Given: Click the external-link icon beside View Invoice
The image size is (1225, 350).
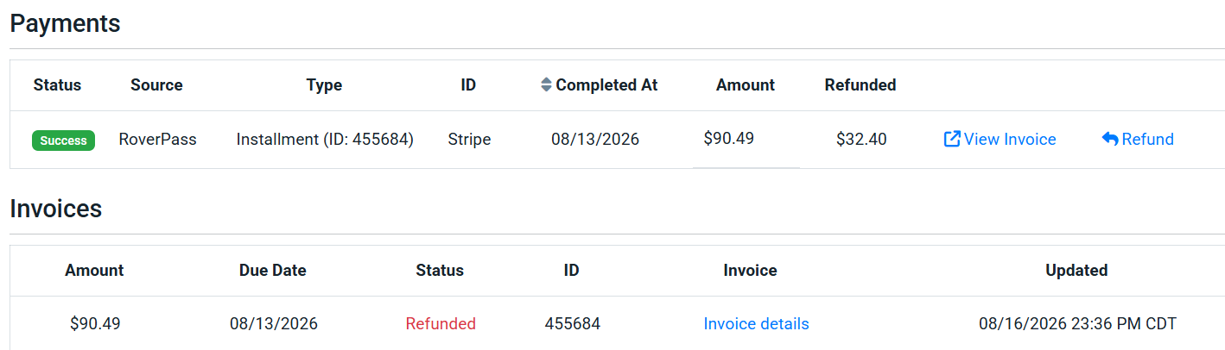Looking at the screenshot, I should (952, 139).
